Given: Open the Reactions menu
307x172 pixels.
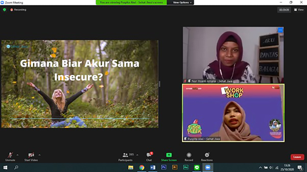Looking at the screenshot, I should click(207, 156).
